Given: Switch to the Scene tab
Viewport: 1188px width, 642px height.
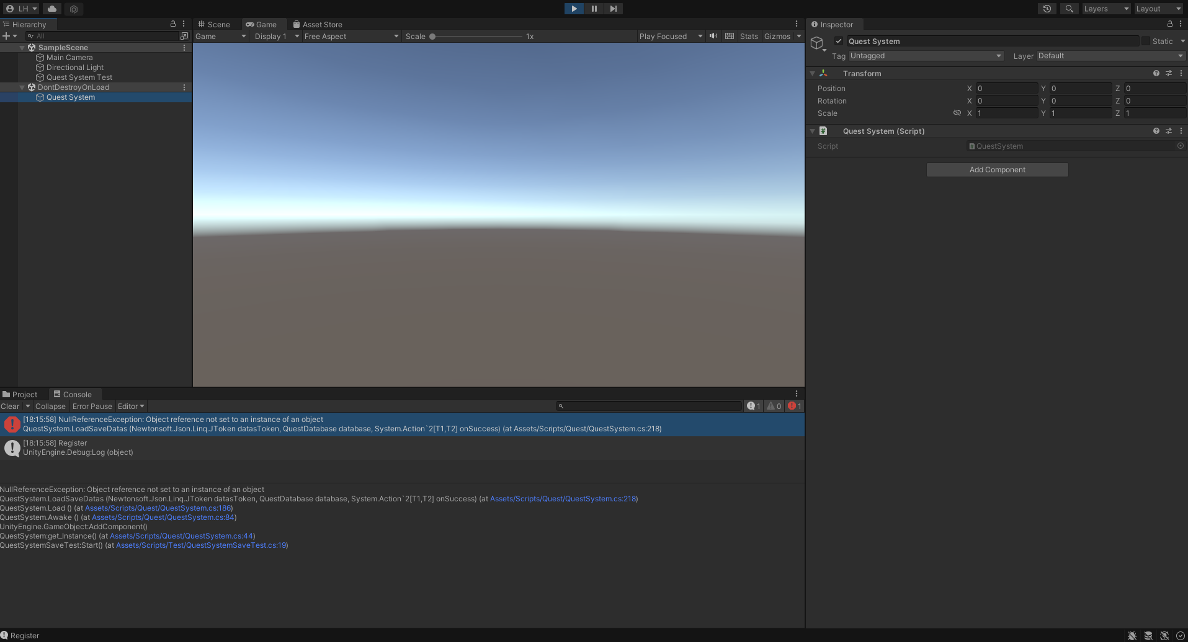Looking at the screenshot, I should (x=214, y=24).
